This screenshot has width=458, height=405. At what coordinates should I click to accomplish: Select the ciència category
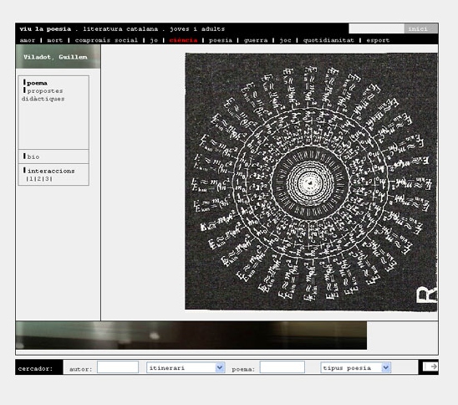pyautogui.click(x=183, y=40)
